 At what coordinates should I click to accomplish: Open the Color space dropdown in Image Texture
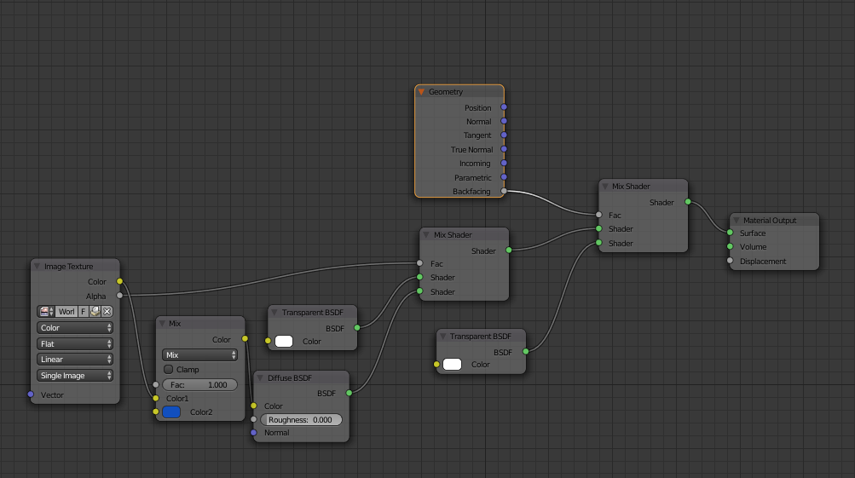[75, 327]
